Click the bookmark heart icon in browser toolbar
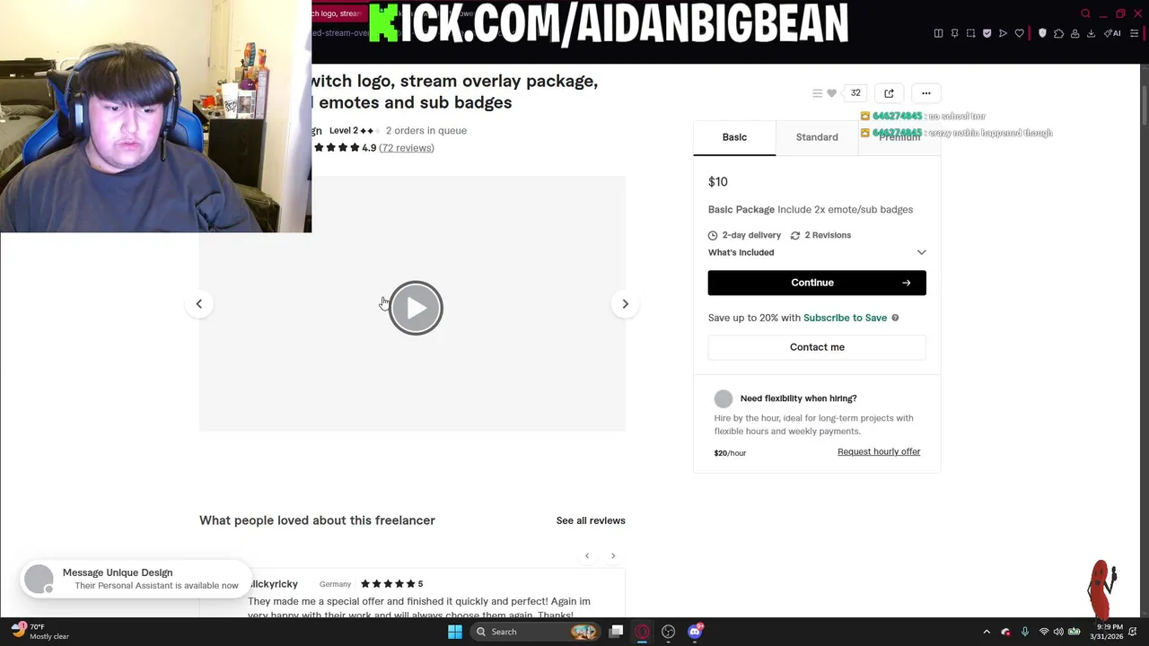This screenshot has width=1149, height=646. tap(1019, 34)
